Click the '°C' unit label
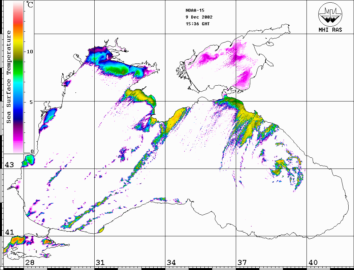This screenshot has width=354, height=270. 29,4
